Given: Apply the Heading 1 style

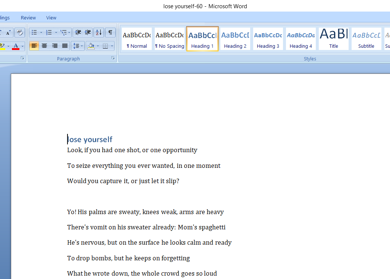Looking at the screenshot, I should tap(202, 39).
